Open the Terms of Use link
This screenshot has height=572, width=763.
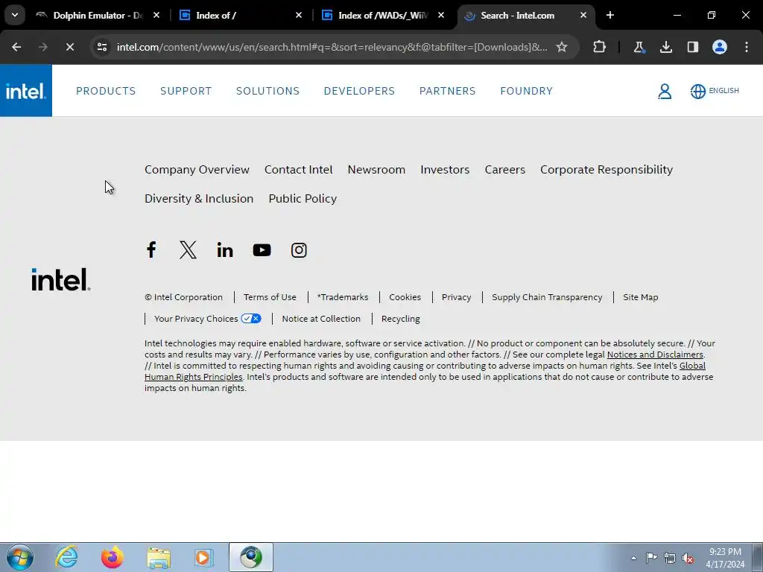click(x=270, y=297)
